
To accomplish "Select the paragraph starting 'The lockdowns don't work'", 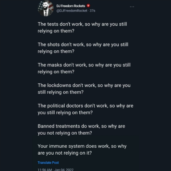I will click(x=84, y=89).
